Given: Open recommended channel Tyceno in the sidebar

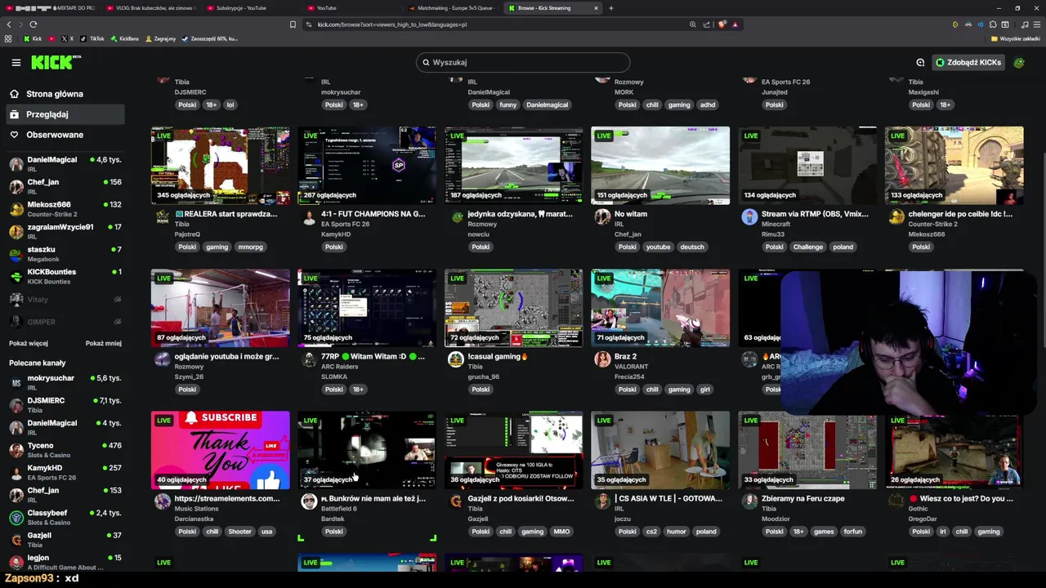Looking at the screenshot, I should pyautogui.click(x=65, y=450).
